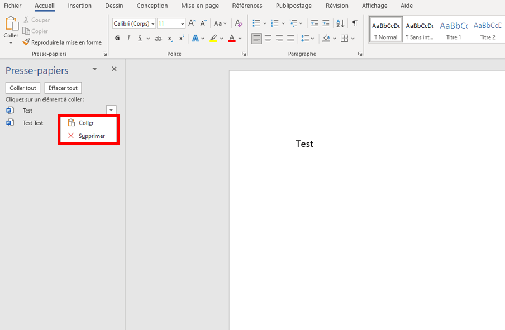Apply the Titre 1 style
This screenshot has height=330, width=505.
pos(454,30)
